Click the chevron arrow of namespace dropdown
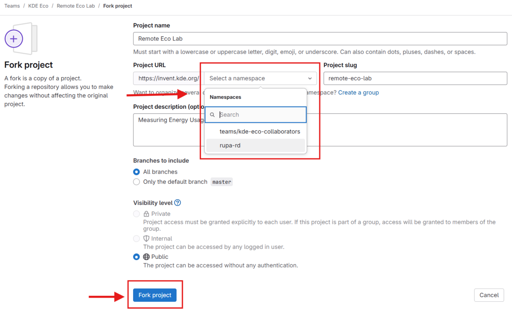The width and height of the screenshot is (512, 309). click(x=310, y=79)
